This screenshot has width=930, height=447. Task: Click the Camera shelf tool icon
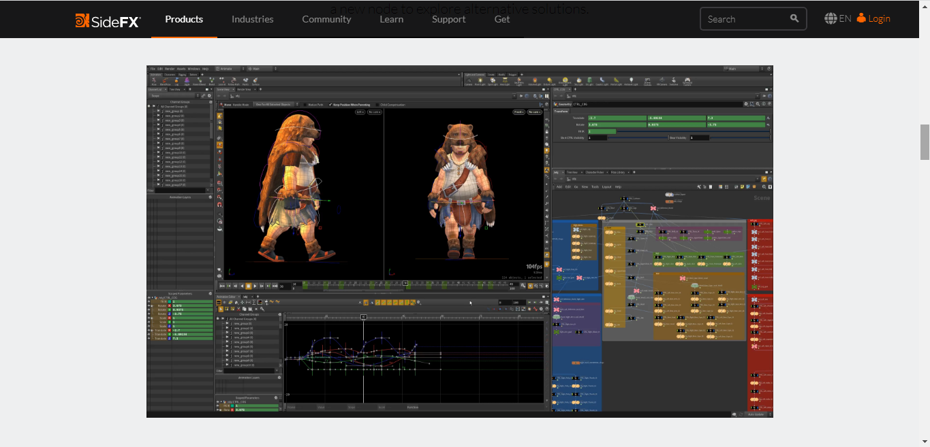[469, 80]
